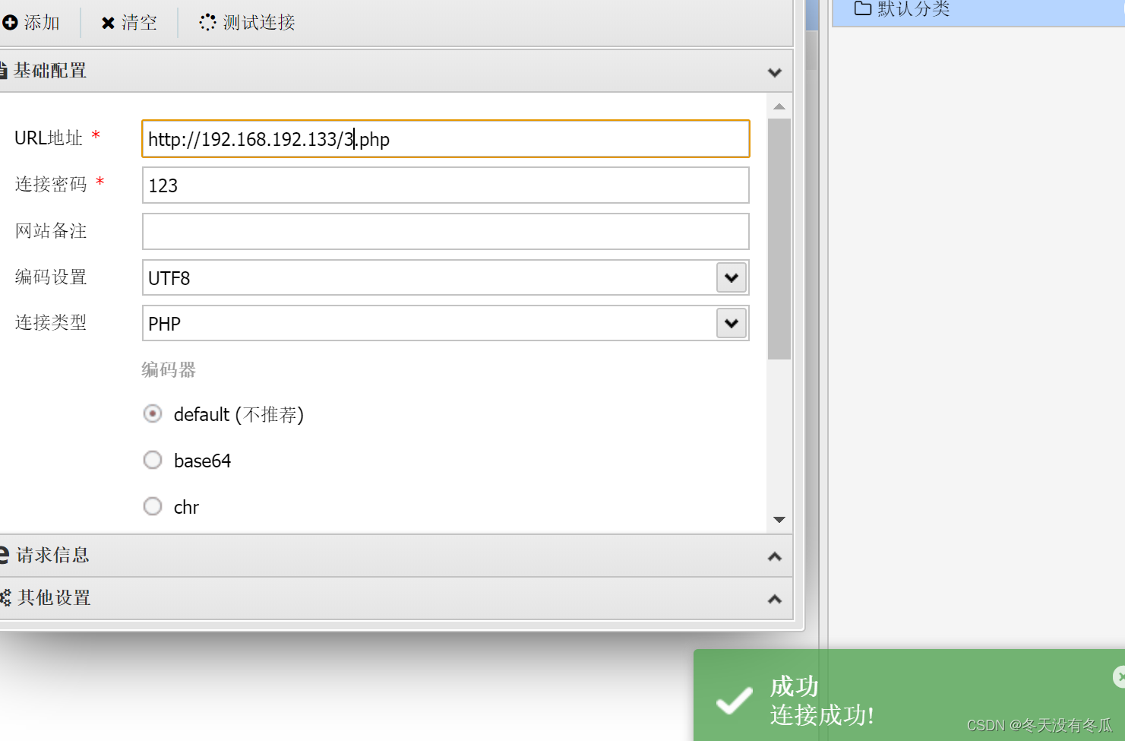1125x741 pixels.
Task: Open the 连接类型 PHP dropdown
Action: pos(731,323)
